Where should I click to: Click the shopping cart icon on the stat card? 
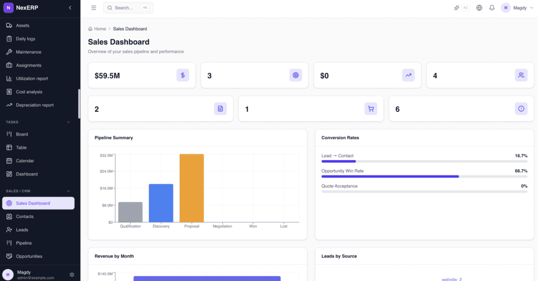coord(371,109)
